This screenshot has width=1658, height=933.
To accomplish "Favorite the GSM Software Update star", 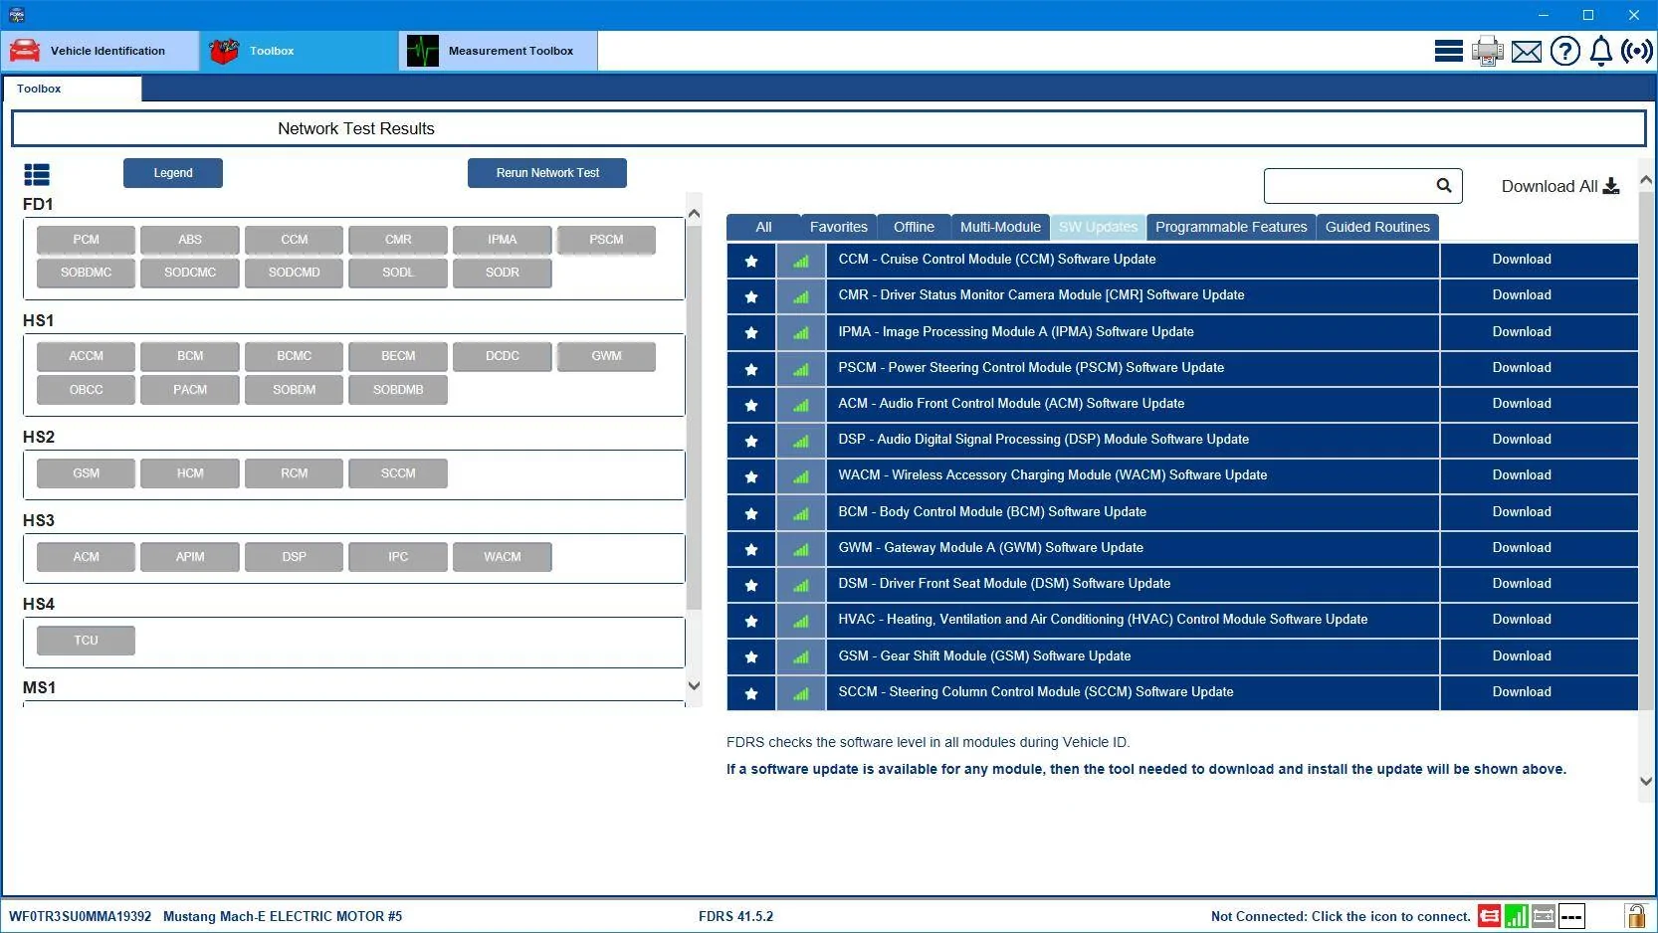I will coord(751,657).
